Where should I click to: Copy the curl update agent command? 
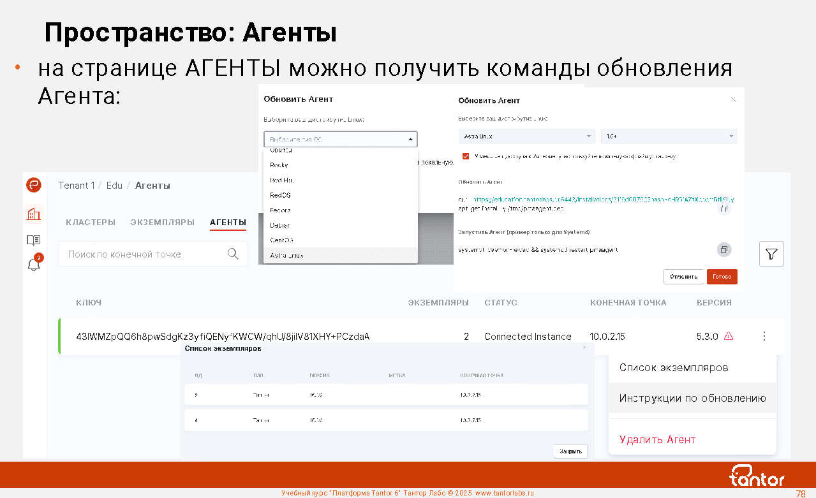click(723, 208)
